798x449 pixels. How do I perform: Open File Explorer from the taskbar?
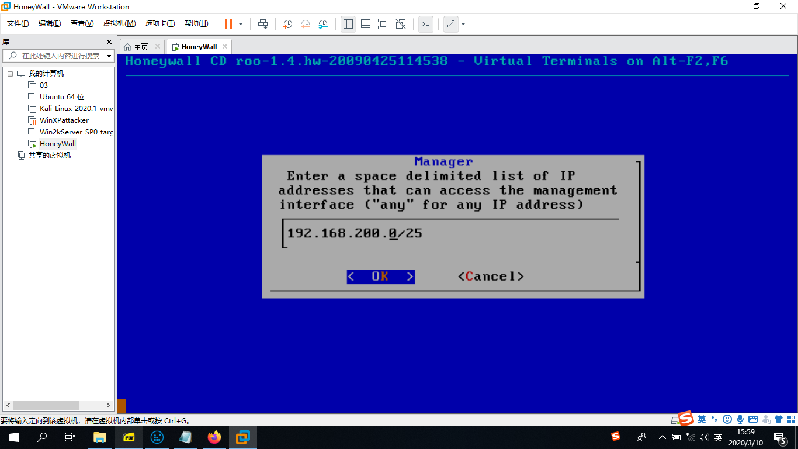[x=100, y=437]
